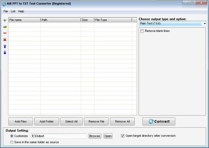Start conversion with the Convert button
This screenshot has width=209, height=148.
tap(159, 121)
